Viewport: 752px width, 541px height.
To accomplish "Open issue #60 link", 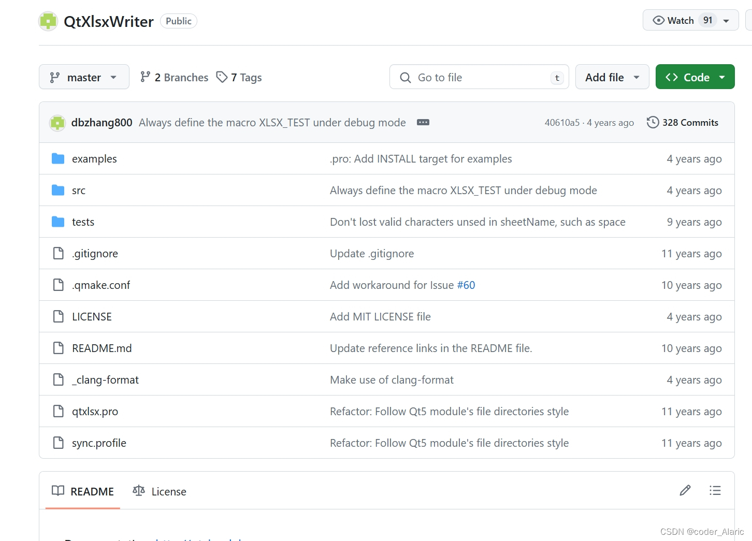I will [466, 285].
